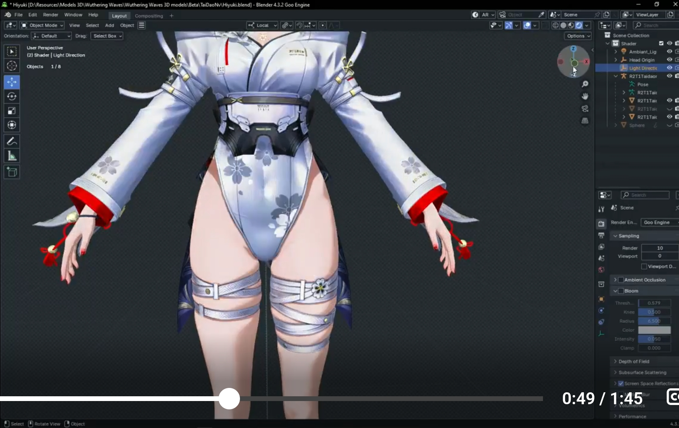679x428 pixels.
Task: Switch perspective/orthographic with grid icon
Action: 585,121
